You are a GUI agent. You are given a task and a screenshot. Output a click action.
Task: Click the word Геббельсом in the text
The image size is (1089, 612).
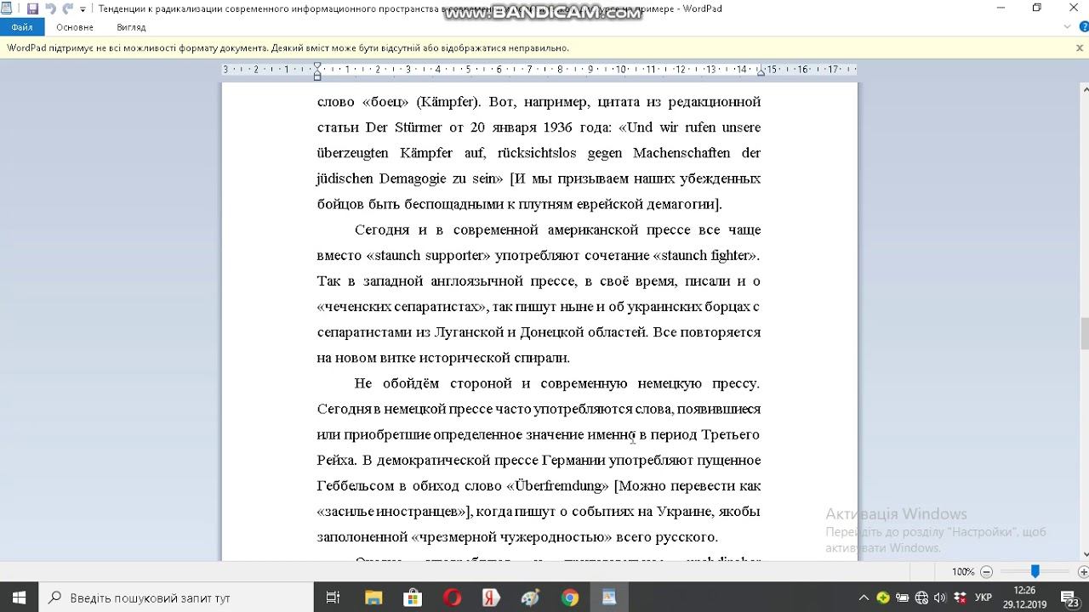click(356, 486)
